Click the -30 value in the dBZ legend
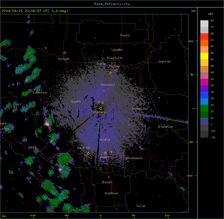Viewport: 224px width, 219px height. click(x=213, y=138)
